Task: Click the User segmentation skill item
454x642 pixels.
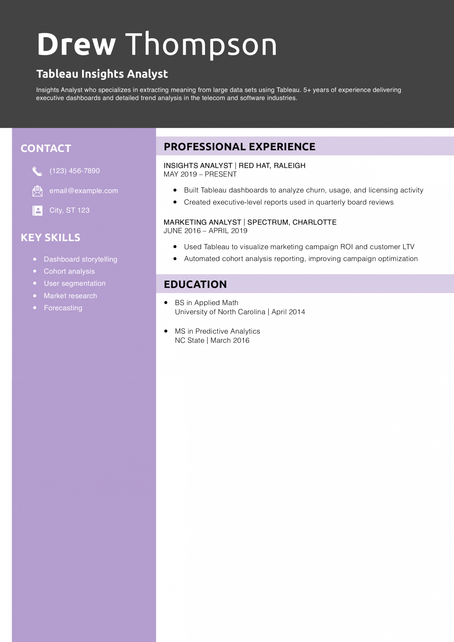Action: coord(74,284)
